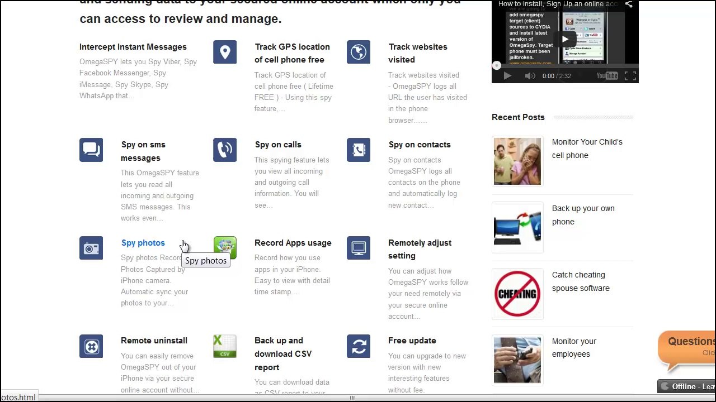The image size is (716, 402).
Task: Open the Remotely adjust setting link
Action: tap(420, 249)
